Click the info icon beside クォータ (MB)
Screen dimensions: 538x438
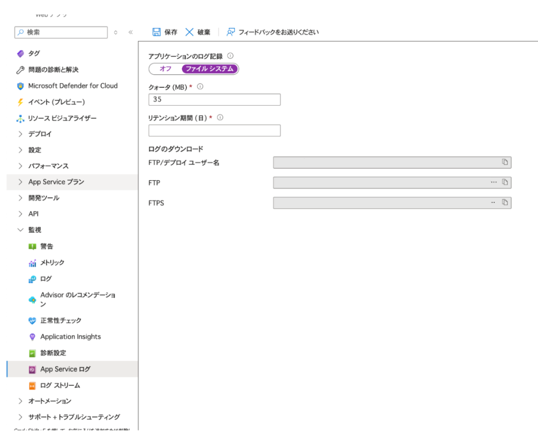[x=200, y=87]
